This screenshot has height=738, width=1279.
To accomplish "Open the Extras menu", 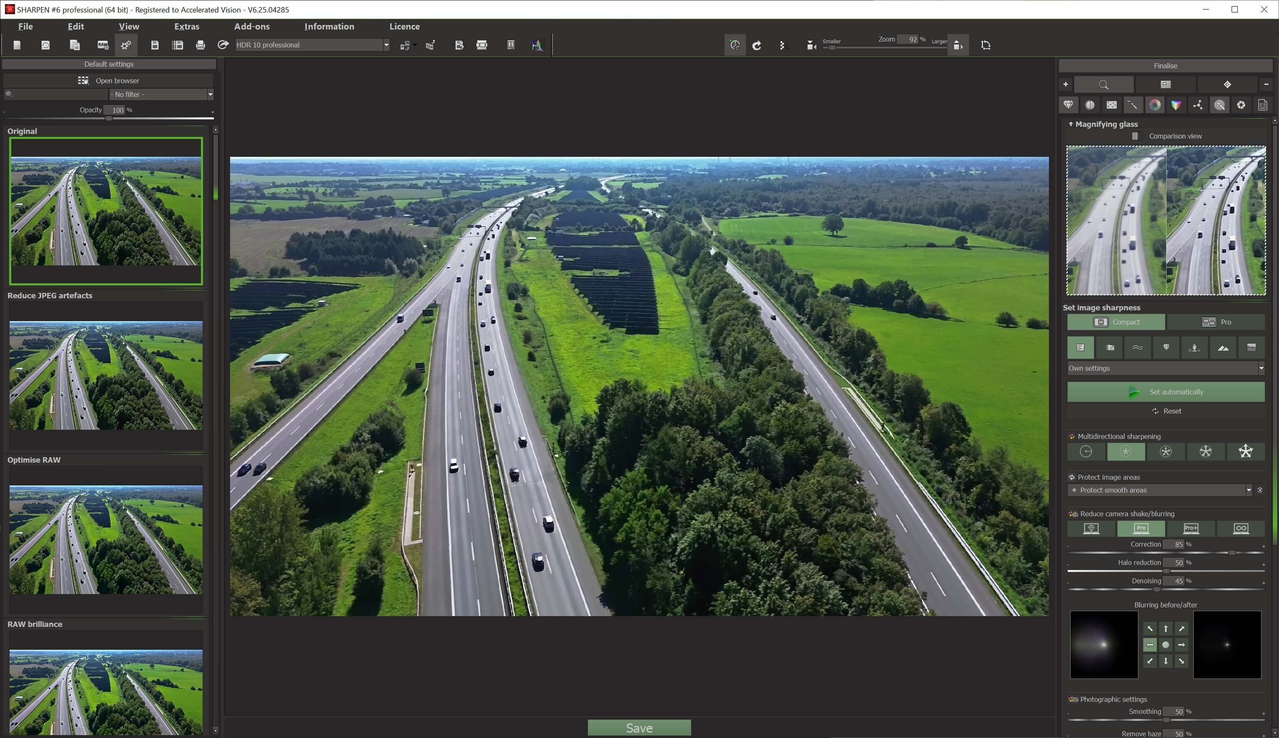I will pyautogui.click(x=186, y=26).
